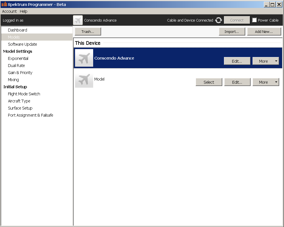
Task: Navigate to Port Assignment & Failsafe
Action: (x=31, y=115)
